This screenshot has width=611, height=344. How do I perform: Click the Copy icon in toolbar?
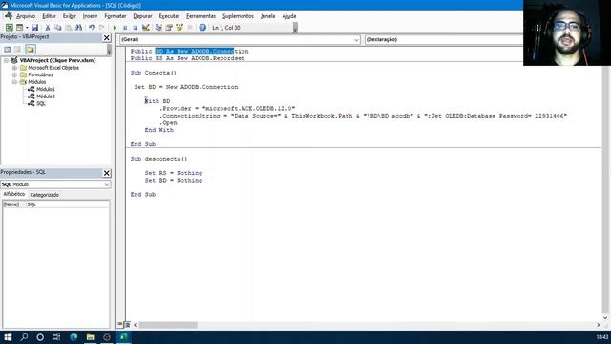58,28
